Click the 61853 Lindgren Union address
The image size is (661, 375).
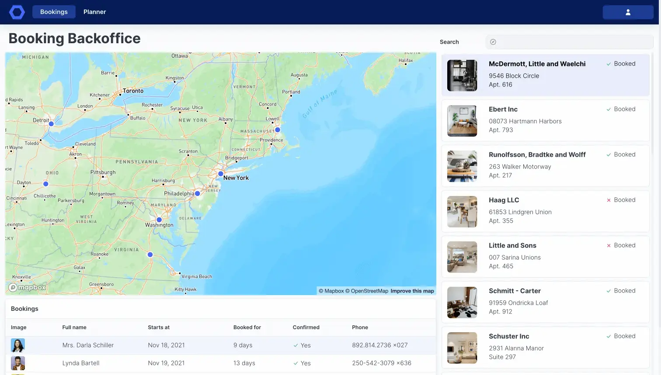[x=520, y=212]
